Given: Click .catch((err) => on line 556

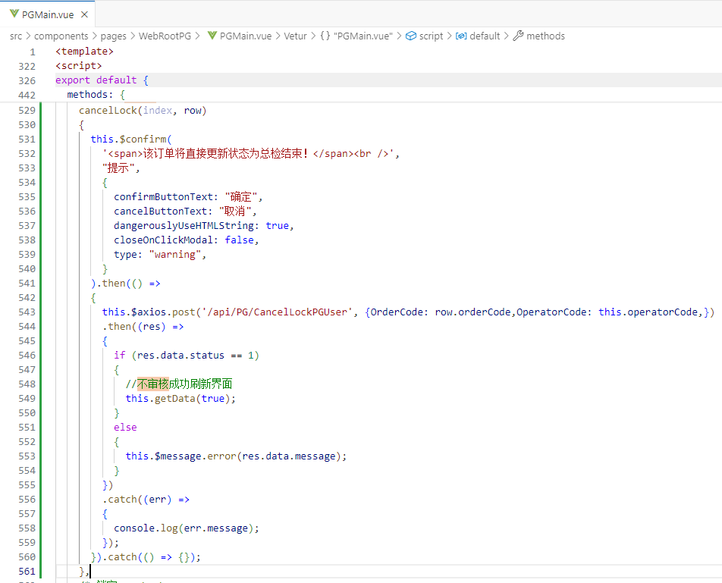Looking at the screenshot, I should pyautogui.click(x=146, y=500).
